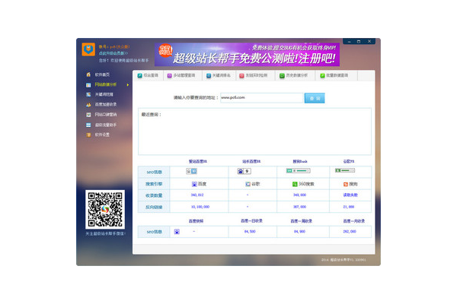Open 软件设置 settings in the sidebar
Screen dimensions: 457x304
pos(88,135)
